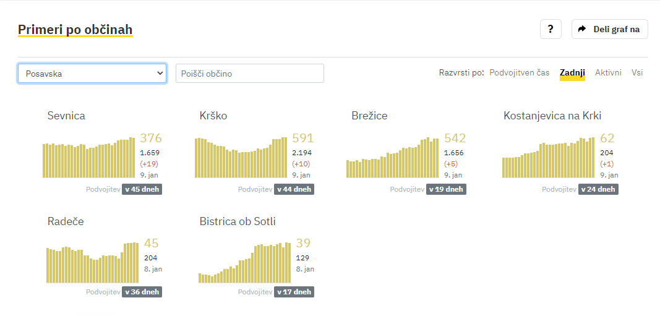The width and height of the screenshot is (660, 316).
Task: Sort by Podvojitven čas
Action: coord(520,73)
